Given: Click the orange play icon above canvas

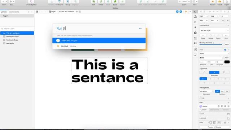Looking at the screenshot, I should click(x=186, y=12).
